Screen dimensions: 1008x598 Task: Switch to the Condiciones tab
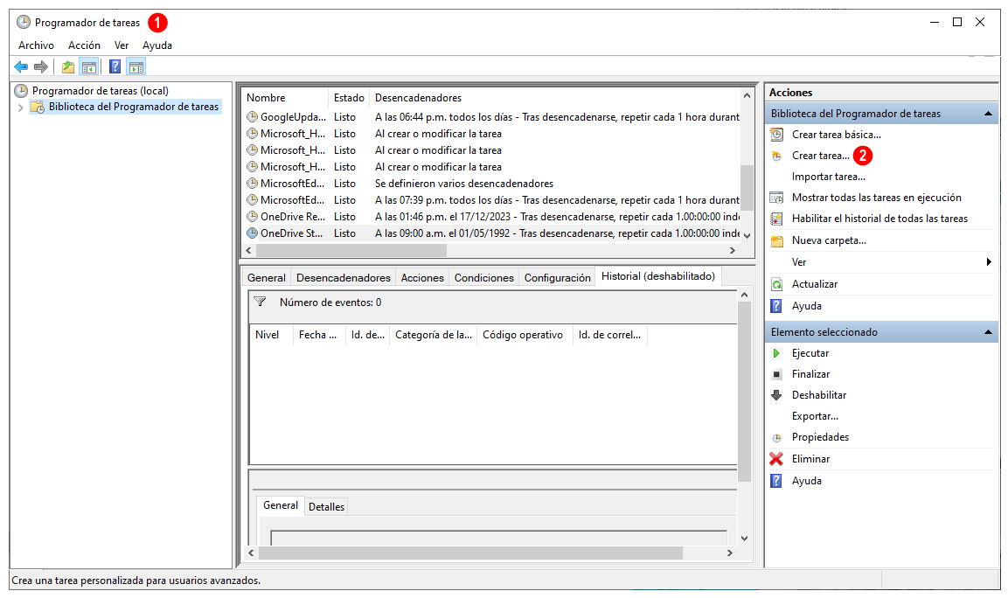[484, 278]
